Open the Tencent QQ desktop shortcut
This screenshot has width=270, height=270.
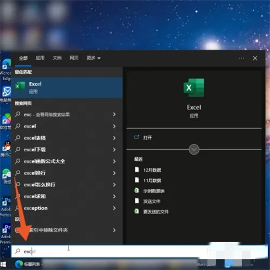[x=6, y=149]
